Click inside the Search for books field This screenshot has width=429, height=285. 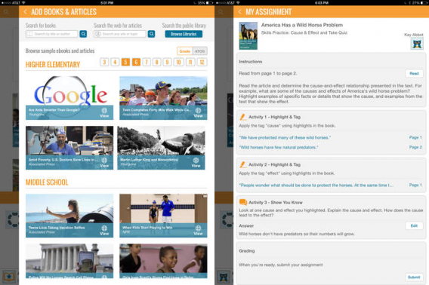(x=52, y=34)
